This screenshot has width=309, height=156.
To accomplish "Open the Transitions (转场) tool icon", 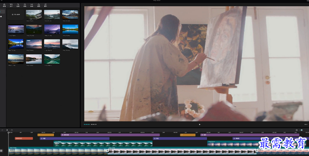I will (32, 5).
